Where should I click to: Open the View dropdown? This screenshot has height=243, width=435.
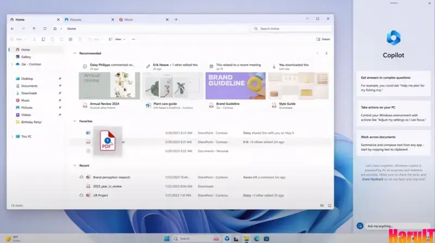tap(117, 39)
